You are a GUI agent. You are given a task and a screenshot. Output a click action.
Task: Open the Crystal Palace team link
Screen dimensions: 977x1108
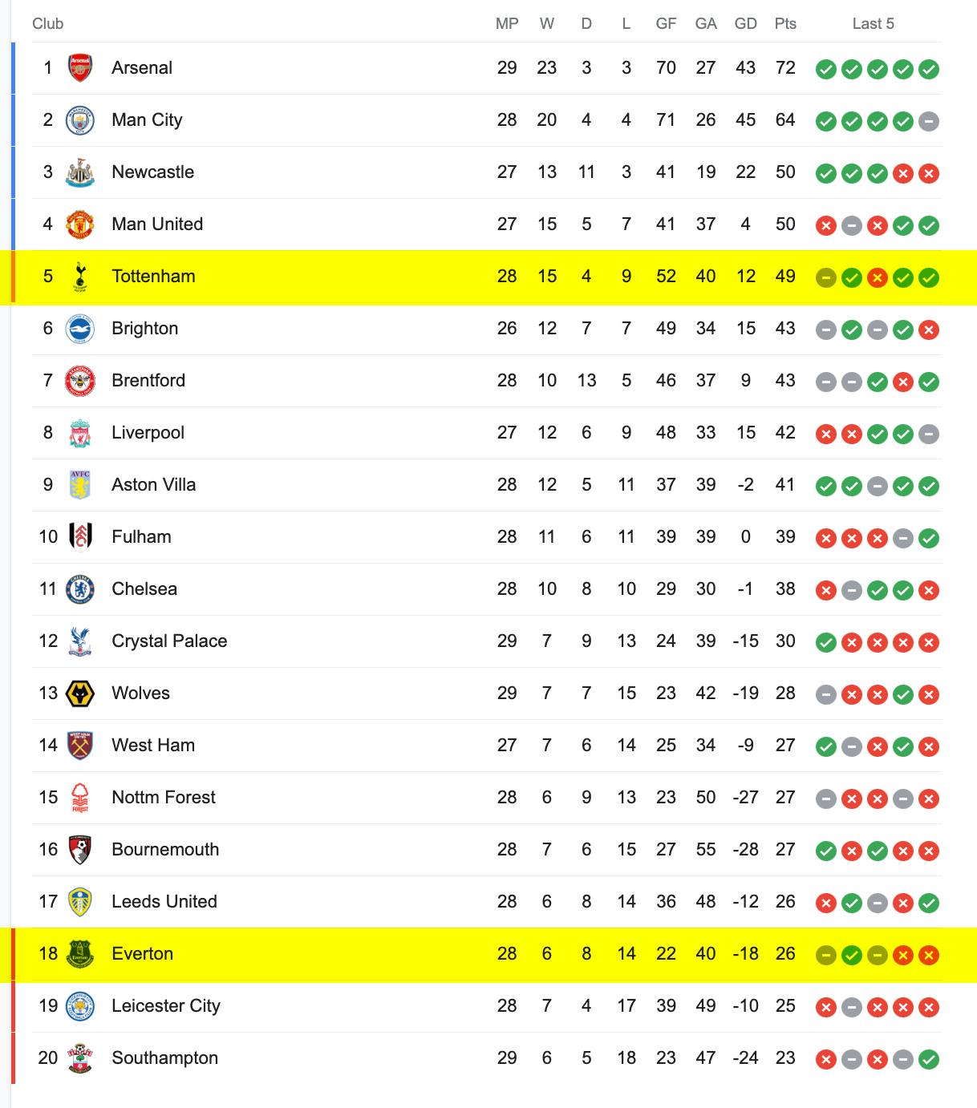coord(169,641)
